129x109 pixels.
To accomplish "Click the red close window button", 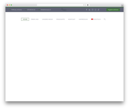I will [x=7, y=5].
